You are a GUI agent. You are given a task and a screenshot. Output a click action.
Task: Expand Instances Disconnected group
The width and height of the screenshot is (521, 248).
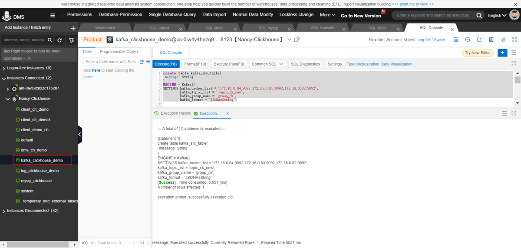[4, 211]
